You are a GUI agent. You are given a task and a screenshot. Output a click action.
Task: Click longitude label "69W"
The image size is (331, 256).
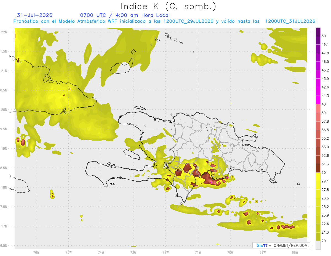click(263, 252)
